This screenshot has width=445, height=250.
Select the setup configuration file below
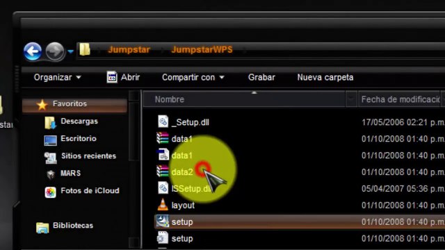[x=182, y=238]
